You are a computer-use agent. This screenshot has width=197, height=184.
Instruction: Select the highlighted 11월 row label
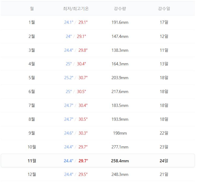(32, 161)
